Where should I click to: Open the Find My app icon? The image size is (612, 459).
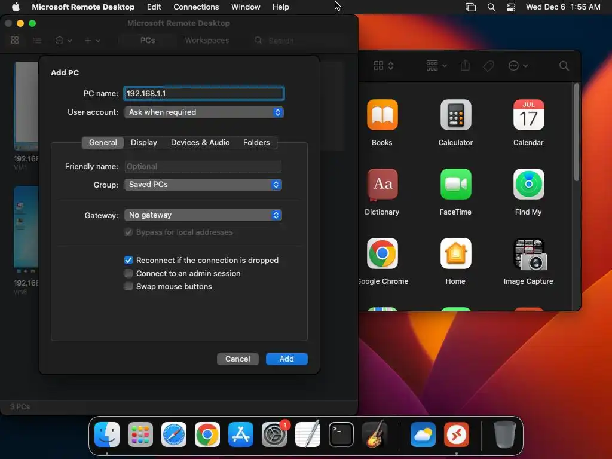pyautogui.click(x=528, y=184)
